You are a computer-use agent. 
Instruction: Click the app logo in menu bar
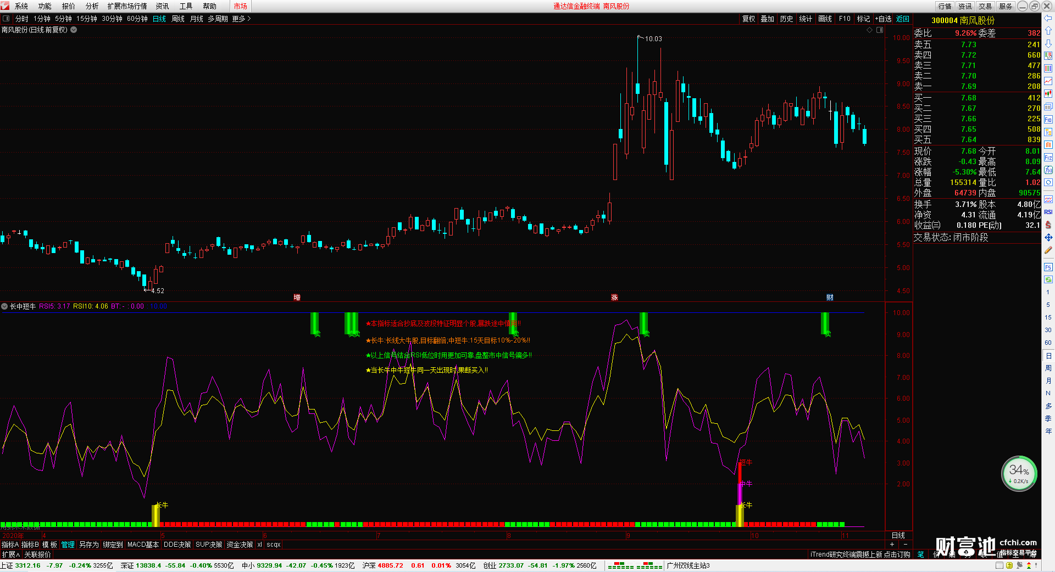pos(5,6)
